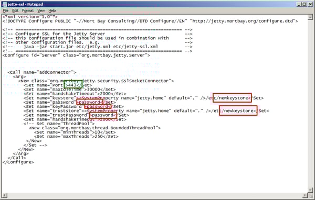Click the BoundedThreadPool class line
This screenshot has height=200, width=315.
(x=94, y=128)
